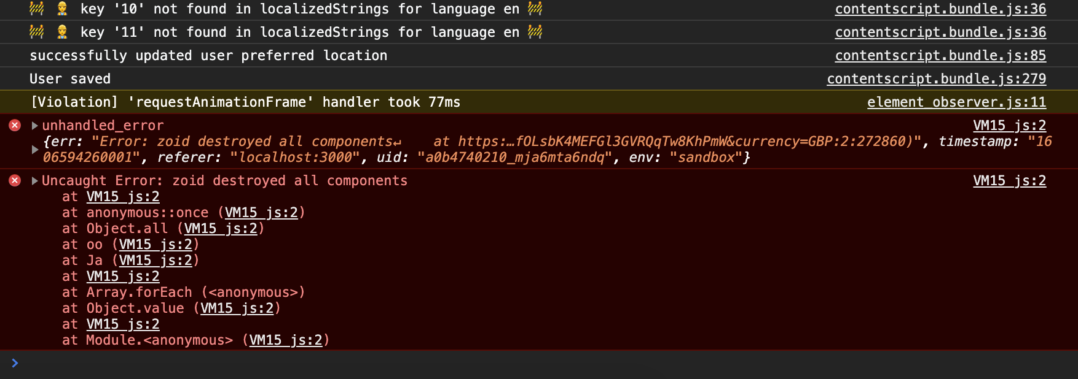
Task: Click the uid value "a0b4740210_mja6mta6ndq"
Action: coord(514,158)
